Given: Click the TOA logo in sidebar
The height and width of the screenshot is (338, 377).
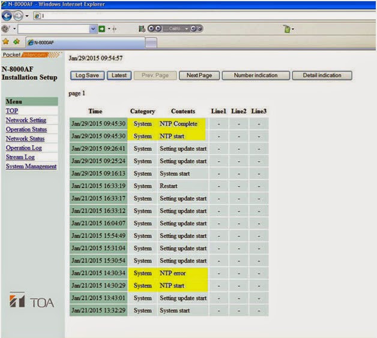Looking at the screenshot, I should [31, 300].
